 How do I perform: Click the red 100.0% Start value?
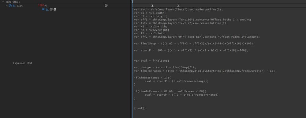pos(42,6)
